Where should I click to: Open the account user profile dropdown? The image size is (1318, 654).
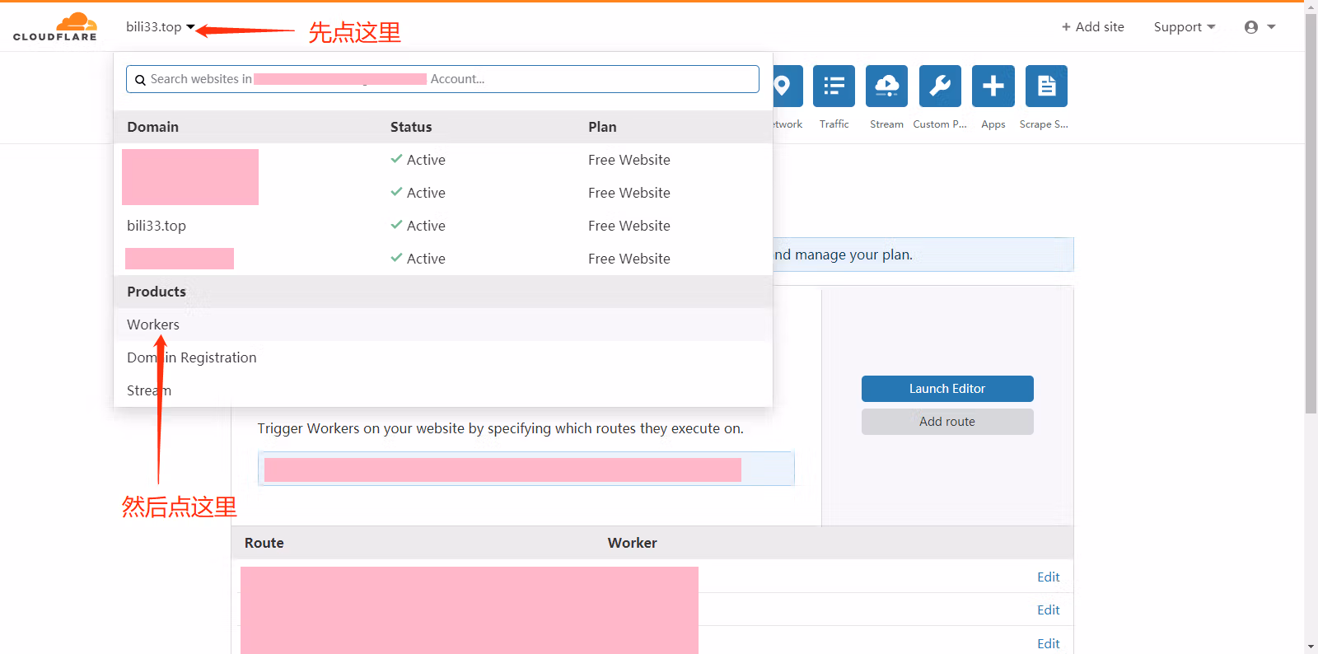1260,27
